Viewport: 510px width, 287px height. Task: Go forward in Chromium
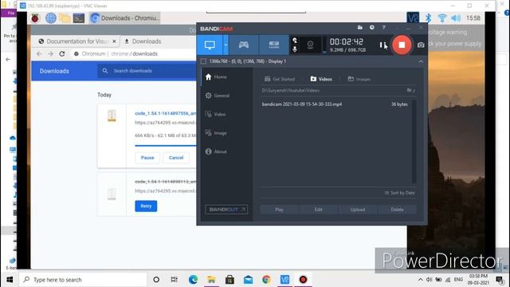tap(50, 53)
